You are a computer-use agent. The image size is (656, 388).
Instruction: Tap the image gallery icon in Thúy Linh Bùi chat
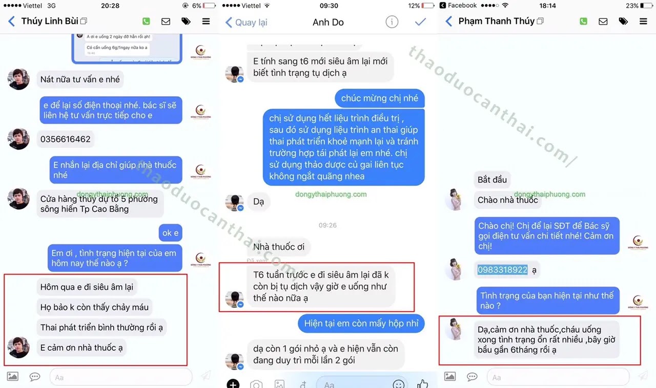(x=13, y=377)
